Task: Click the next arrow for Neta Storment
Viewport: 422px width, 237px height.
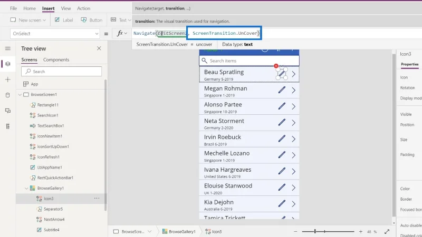Action: coord(294,123)
